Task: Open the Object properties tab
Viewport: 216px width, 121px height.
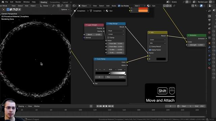Action: [x=209, y=43]
